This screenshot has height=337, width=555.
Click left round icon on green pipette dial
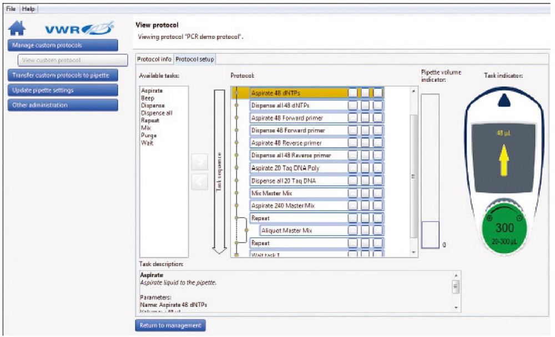pos(490,218)
